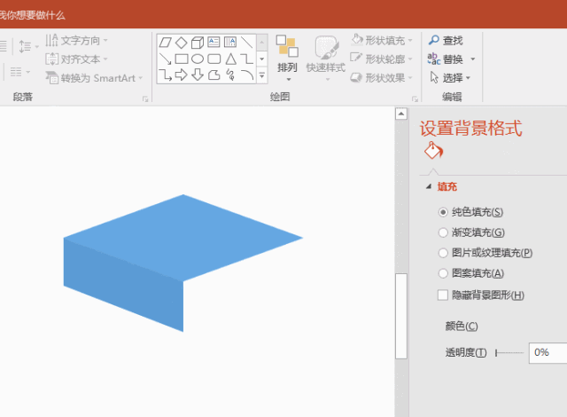
Task: Select the right arrow block shape
Action: tap(181, 75)
